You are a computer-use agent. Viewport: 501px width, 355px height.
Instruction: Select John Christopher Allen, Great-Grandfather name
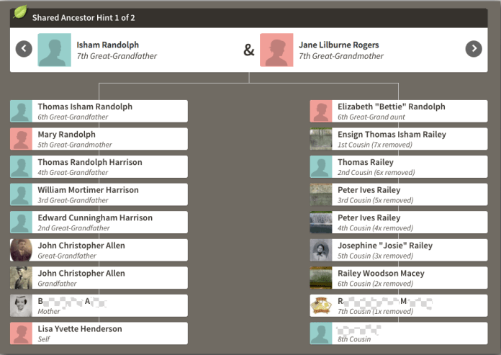tap(81, 246)
